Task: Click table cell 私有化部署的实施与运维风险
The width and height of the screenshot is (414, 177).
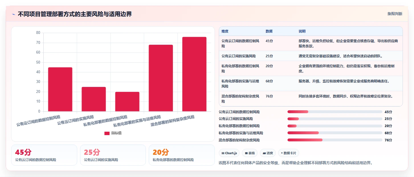Action: (240, 84)
